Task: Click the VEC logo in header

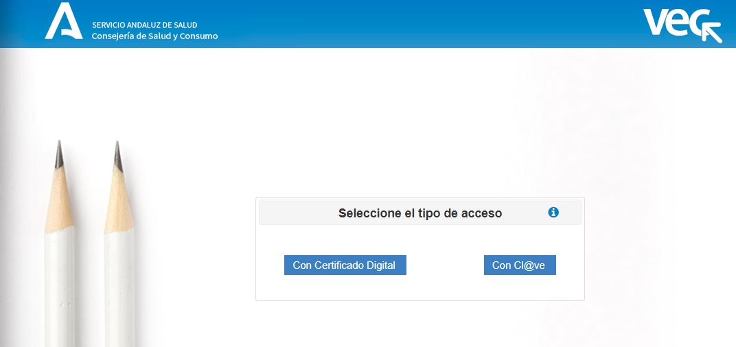Action: click(x=683, y=25)
